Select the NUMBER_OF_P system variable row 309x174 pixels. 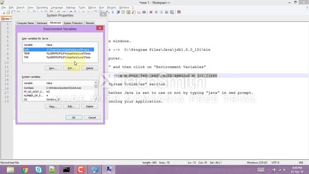58,96
